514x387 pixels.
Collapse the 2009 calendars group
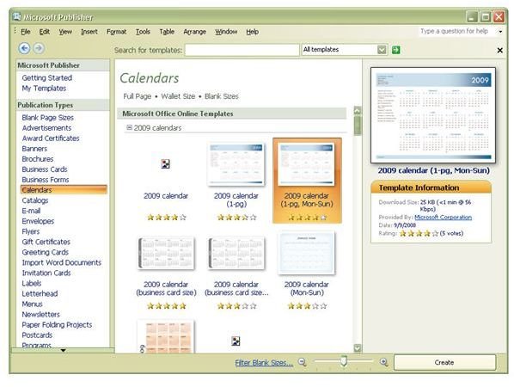(129, 127)
